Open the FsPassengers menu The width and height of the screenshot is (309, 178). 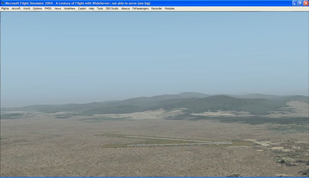pyautogui.click(x=141, y=8)
